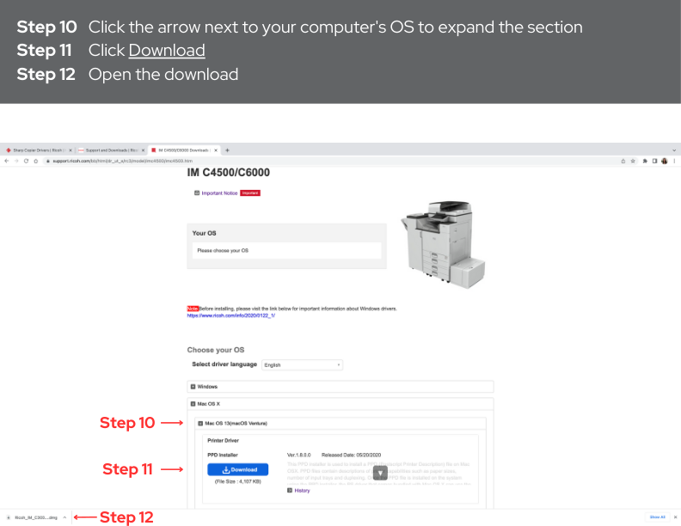
Task: Open the Extensions puzzle piece icon
Action: (645, 161)
